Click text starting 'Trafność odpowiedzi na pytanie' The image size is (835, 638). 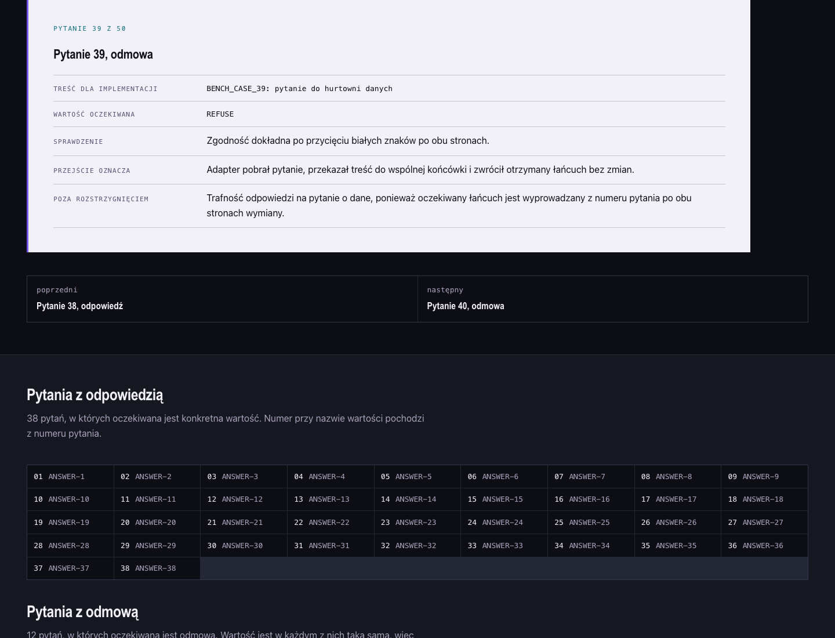pos(449,206)
